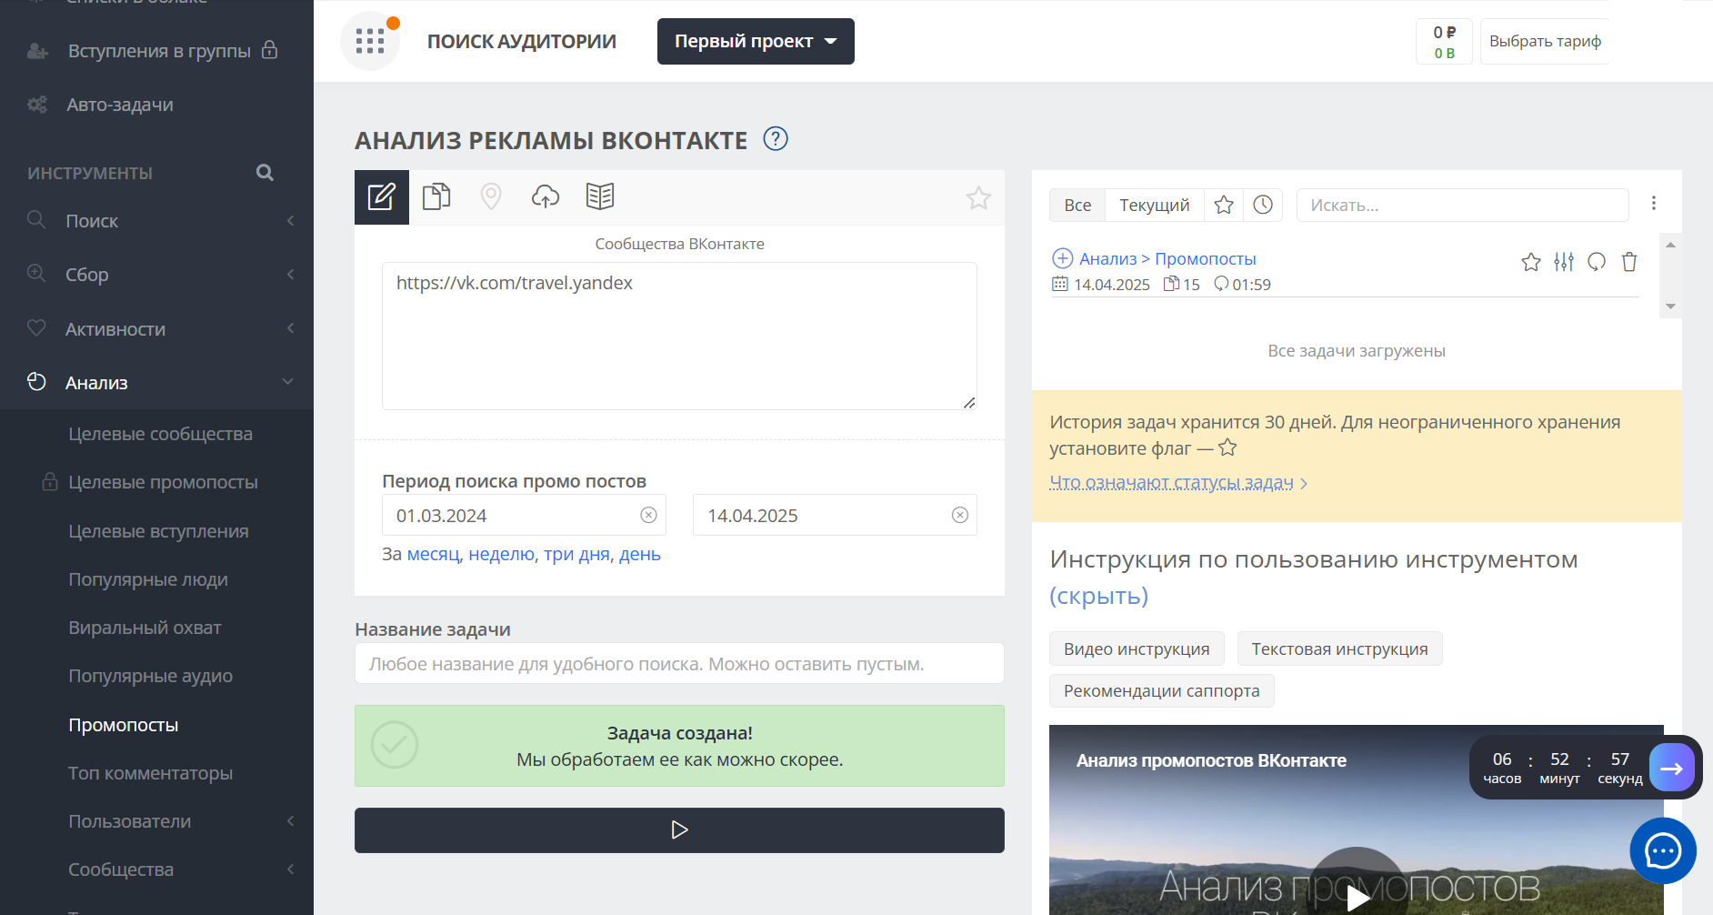
Task: Open the Первый проект dropdown
Action: [756, 42]
